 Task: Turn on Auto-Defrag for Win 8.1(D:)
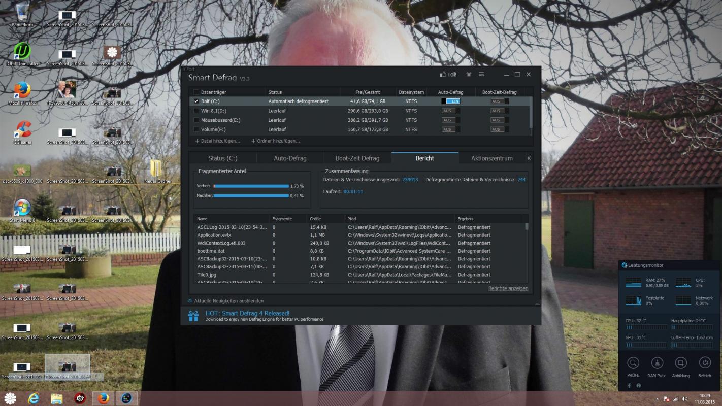pyautogui.click(x=451, y=111)
